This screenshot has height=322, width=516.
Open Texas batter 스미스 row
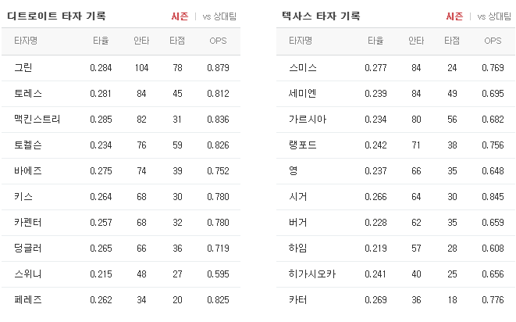[x=396, y=68]
